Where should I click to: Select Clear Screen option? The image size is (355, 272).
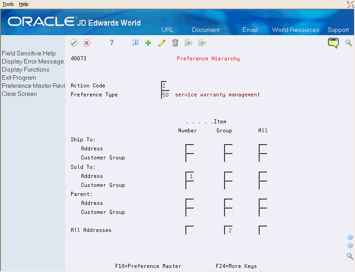coord(19,94)
